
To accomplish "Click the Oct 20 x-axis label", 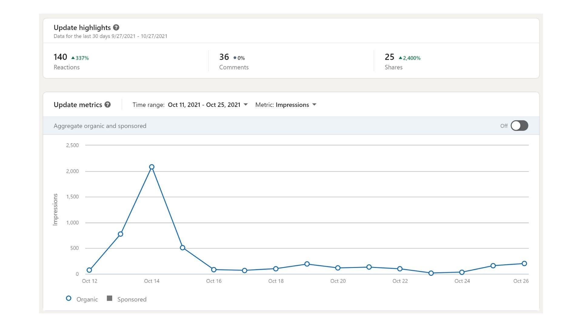I will click(338, 281).
